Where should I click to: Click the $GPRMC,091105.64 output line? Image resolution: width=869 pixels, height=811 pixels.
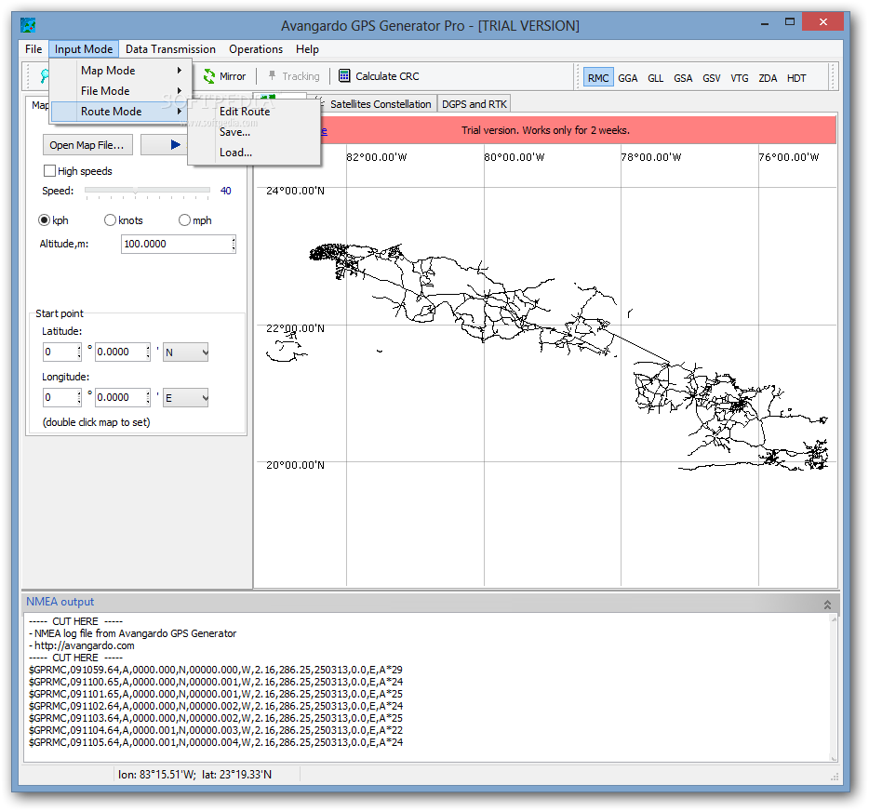[216, 742]
